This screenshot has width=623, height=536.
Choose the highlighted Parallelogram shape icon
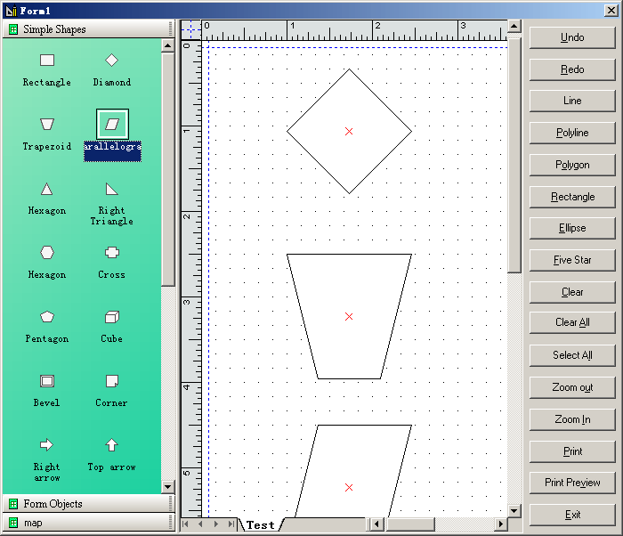tap(112, 125)
